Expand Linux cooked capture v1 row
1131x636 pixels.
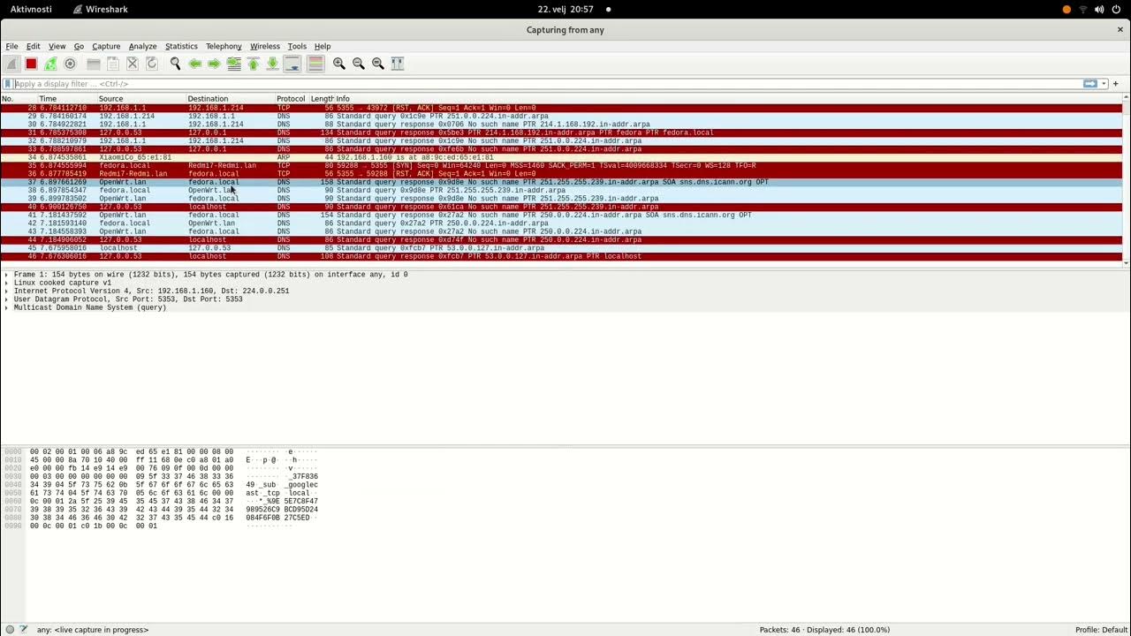tap(6, 283)
